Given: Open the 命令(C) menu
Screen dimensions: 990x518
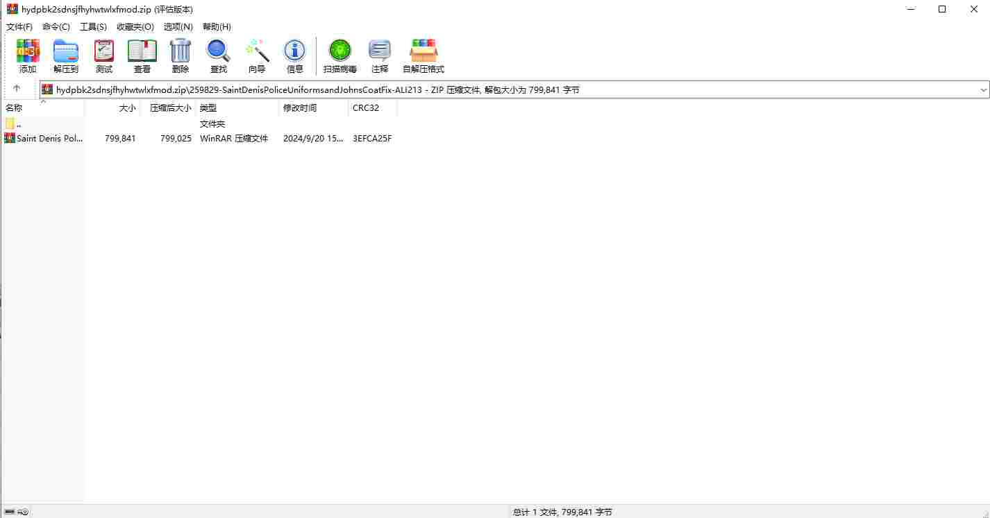Looking at the screenshot, I should (56, 26).
